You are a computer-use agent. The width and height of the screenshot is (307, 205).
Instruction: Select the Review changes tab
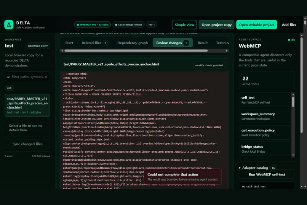173,43
